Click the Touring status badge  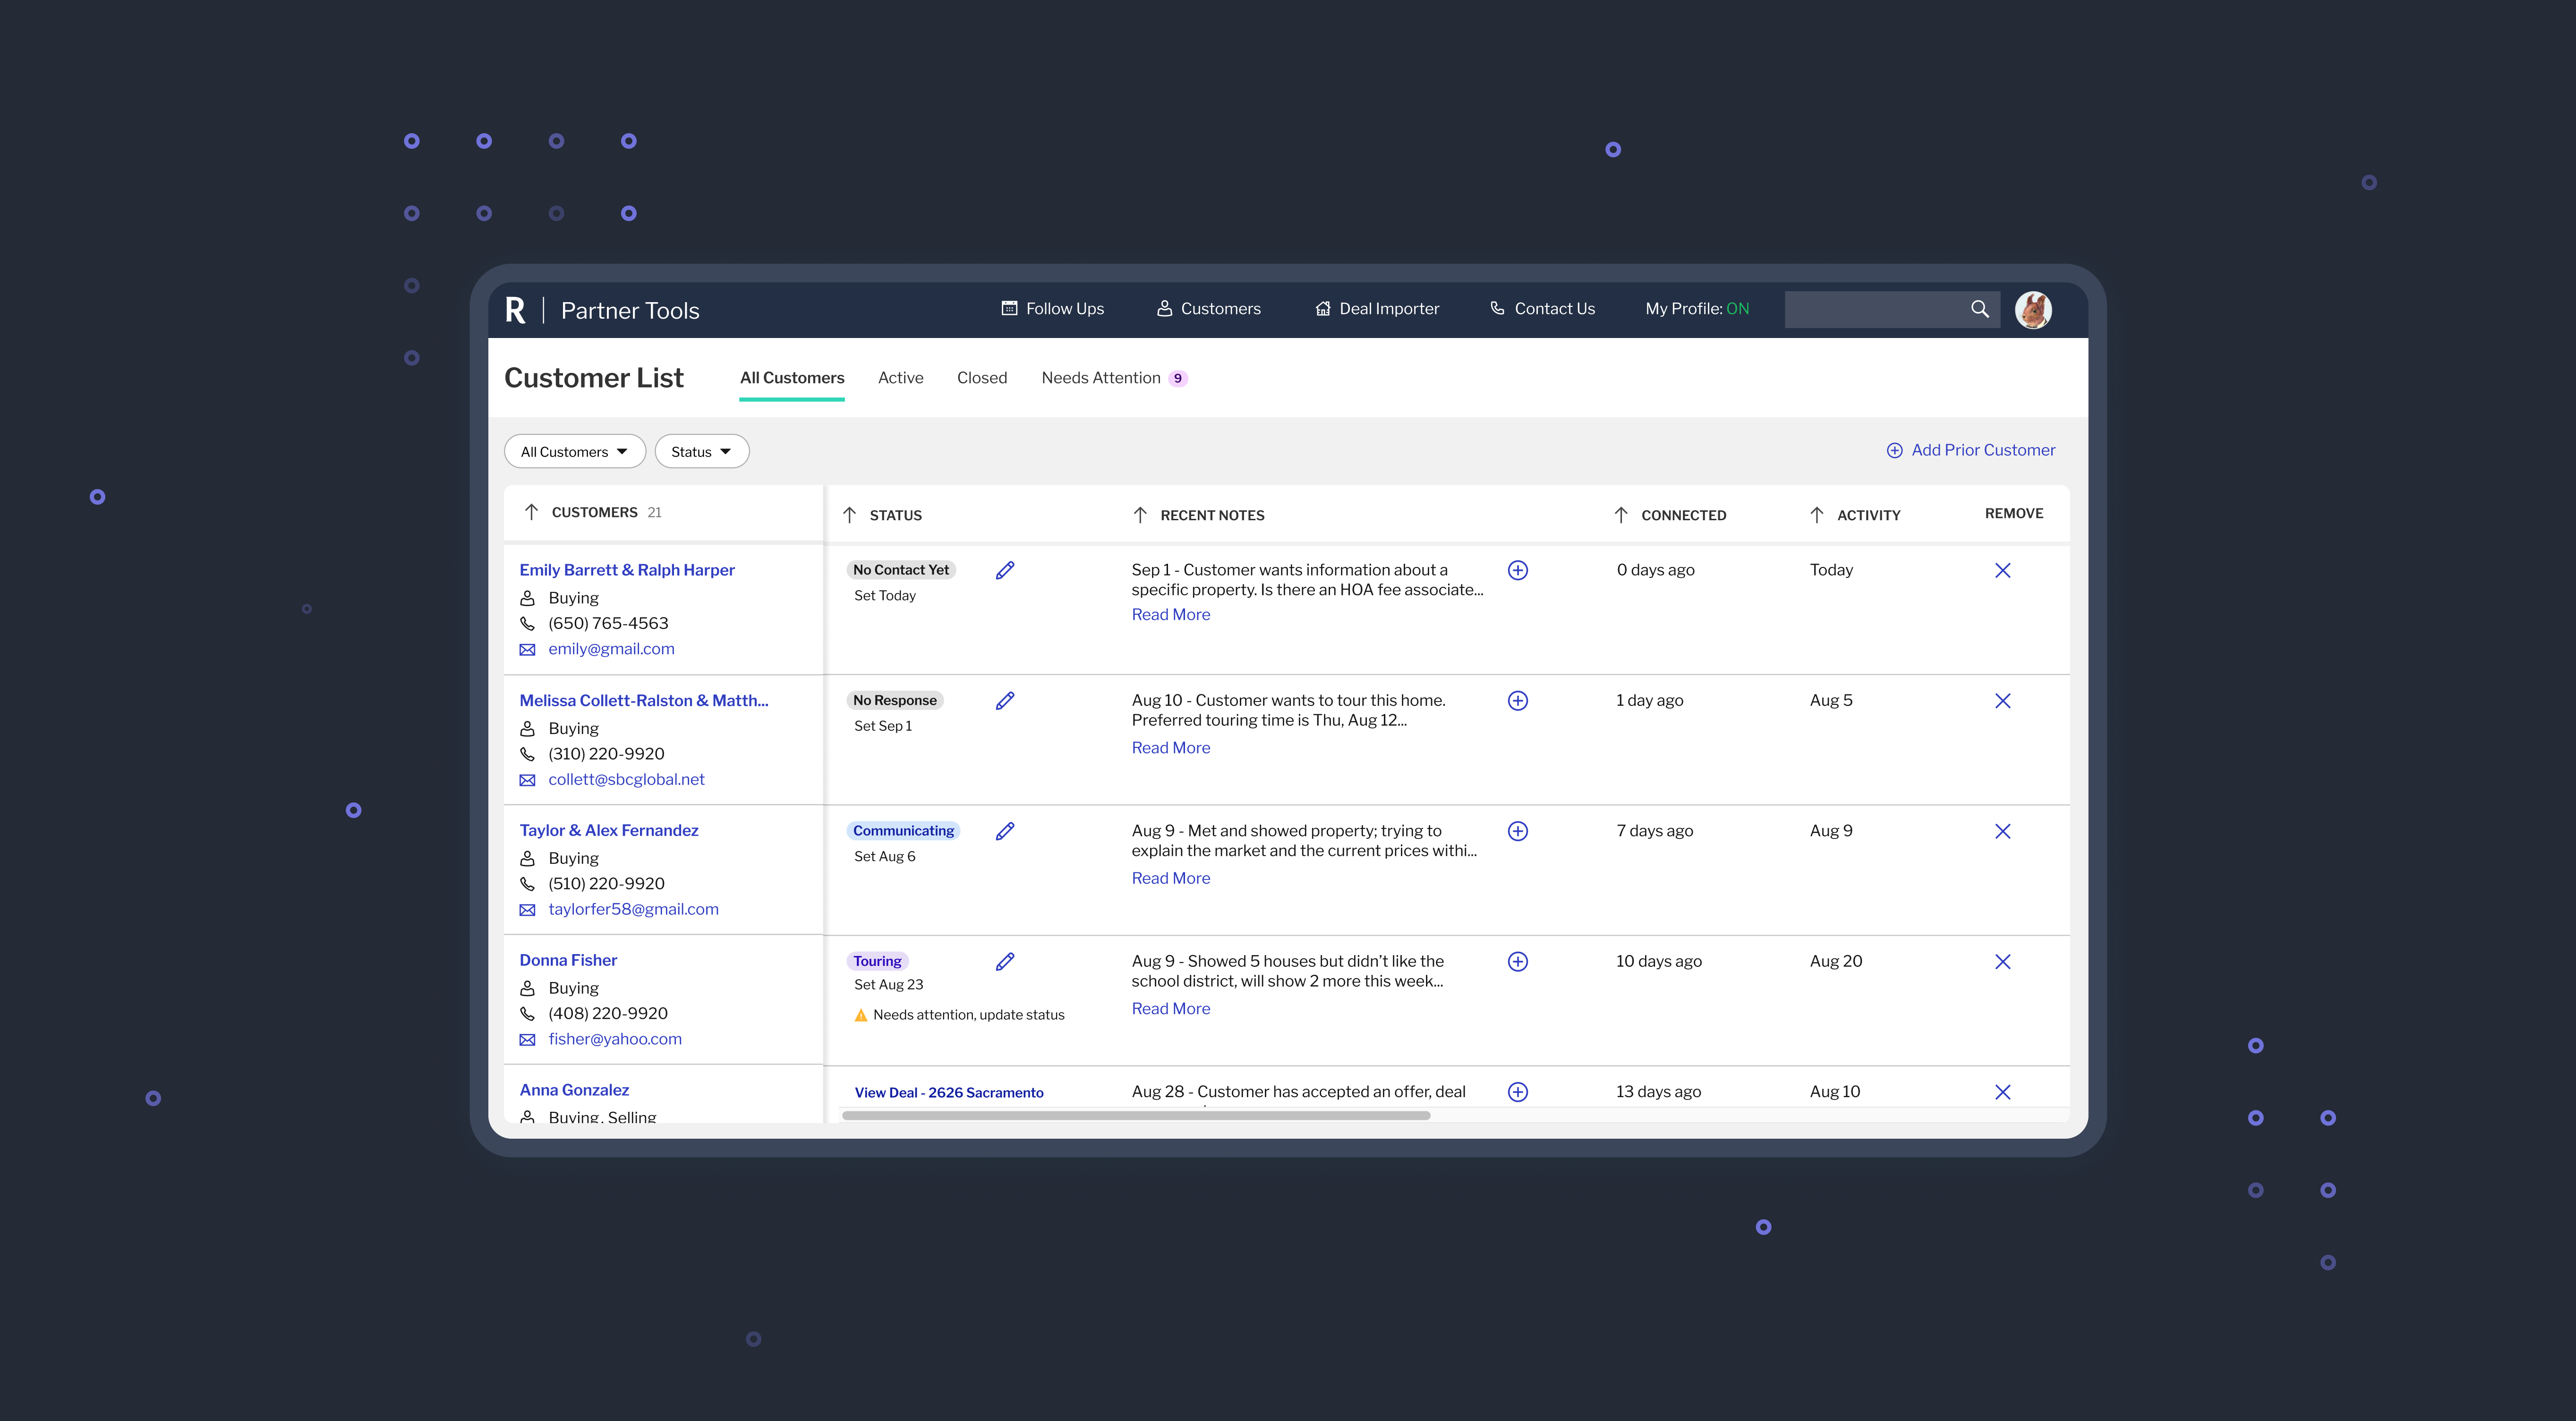coord(877,961)
